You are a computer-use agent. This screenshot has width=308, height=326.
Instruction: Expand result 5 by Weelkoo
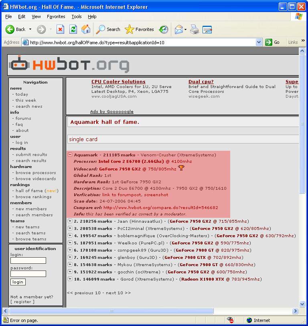70,243
